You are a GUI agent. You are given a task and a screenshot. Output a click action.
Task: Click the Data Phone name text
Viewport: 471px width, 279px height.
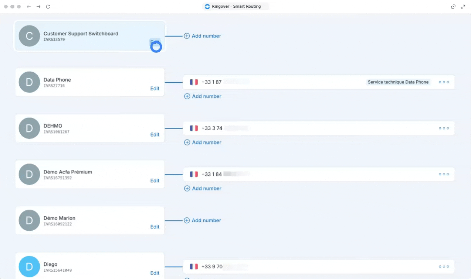point(57,80)
